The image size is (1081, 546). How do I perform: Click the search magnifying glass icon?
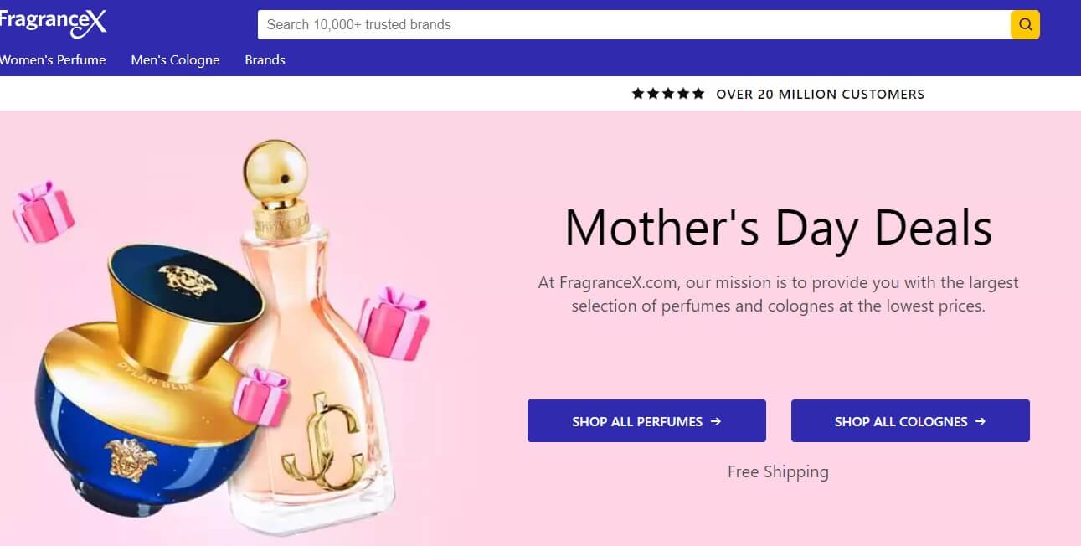coord(1023,24)
